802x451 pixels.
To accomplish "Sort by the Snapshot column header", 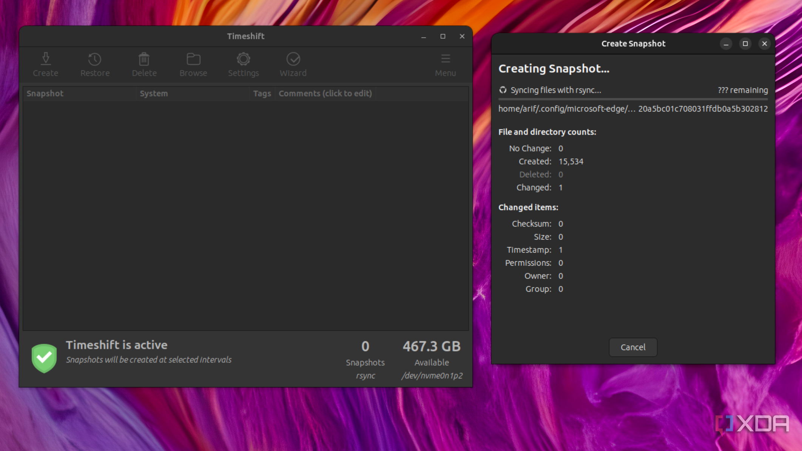I will [x=79, y=93].
